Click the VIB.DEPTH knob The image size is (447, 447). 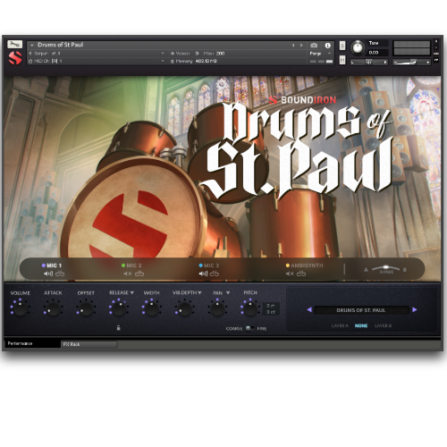point(184,308)
